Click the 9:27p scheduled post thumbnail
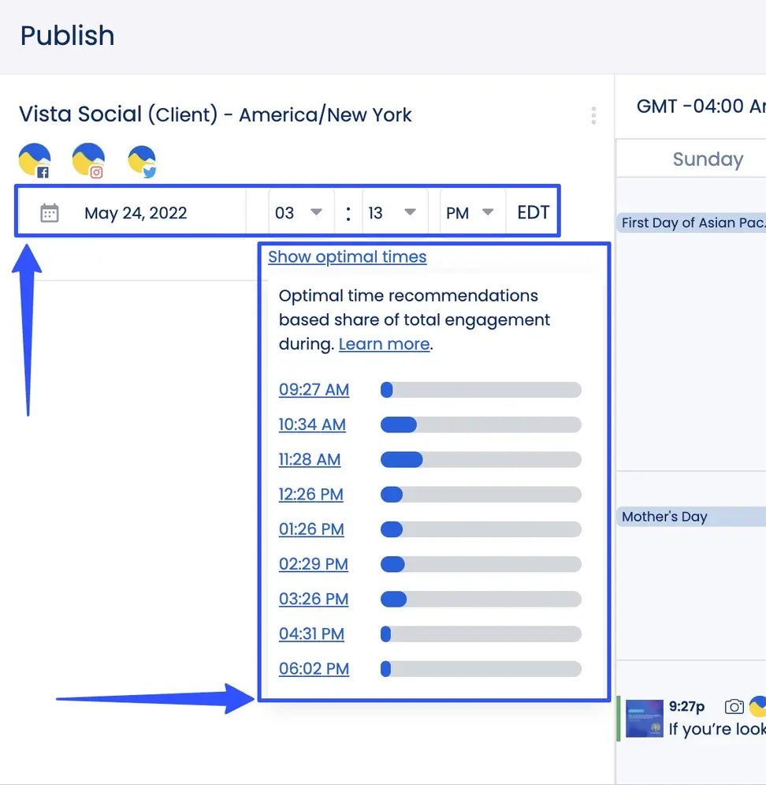 point(644,718)
